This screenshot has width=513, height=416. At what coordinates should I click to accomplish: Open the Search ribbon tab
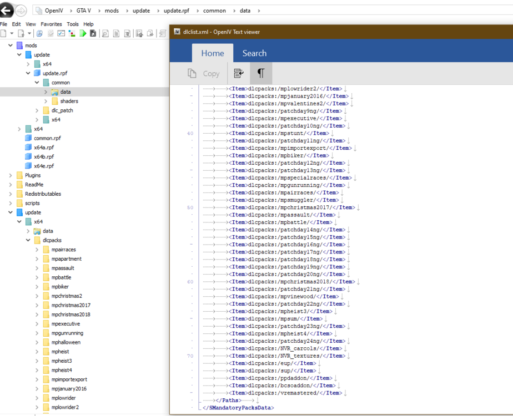254,53
